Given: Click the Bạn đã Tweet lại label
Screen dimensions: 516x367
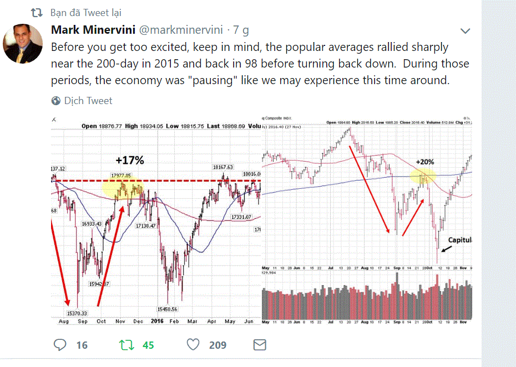Looking at the screenshot, I should point(85,12).
